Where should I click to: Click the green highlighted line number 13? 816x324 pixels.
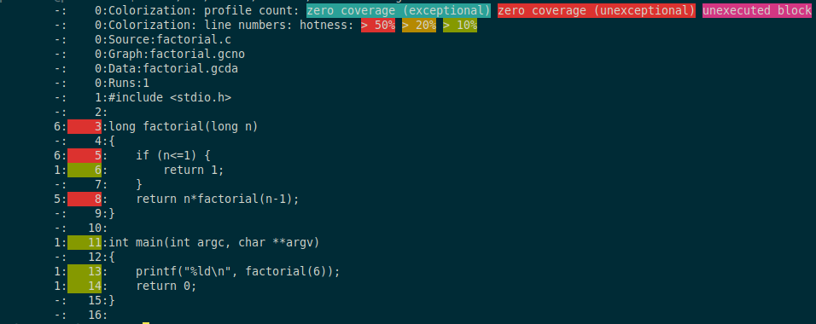click(85, 271)
